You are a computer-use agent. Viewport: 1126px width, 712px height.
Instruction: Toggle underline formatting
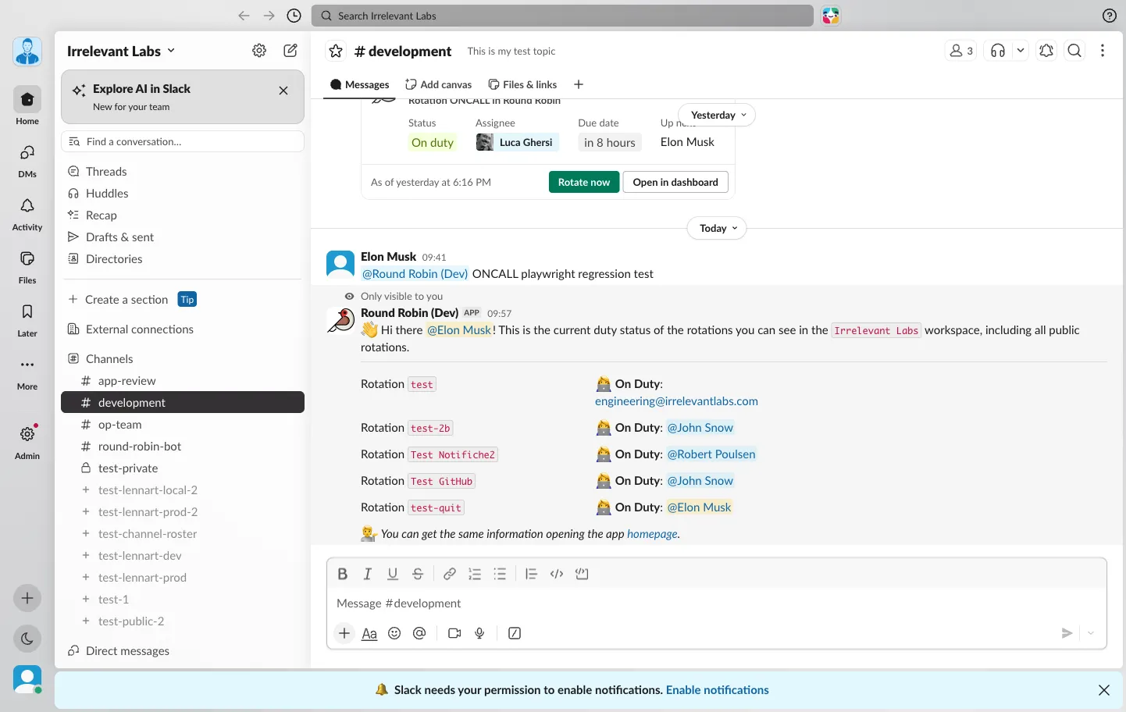(393, 574)
